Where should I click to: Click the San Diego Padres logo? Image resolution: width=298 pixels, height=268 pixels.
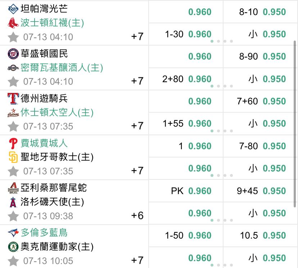[x=13, y=157]
